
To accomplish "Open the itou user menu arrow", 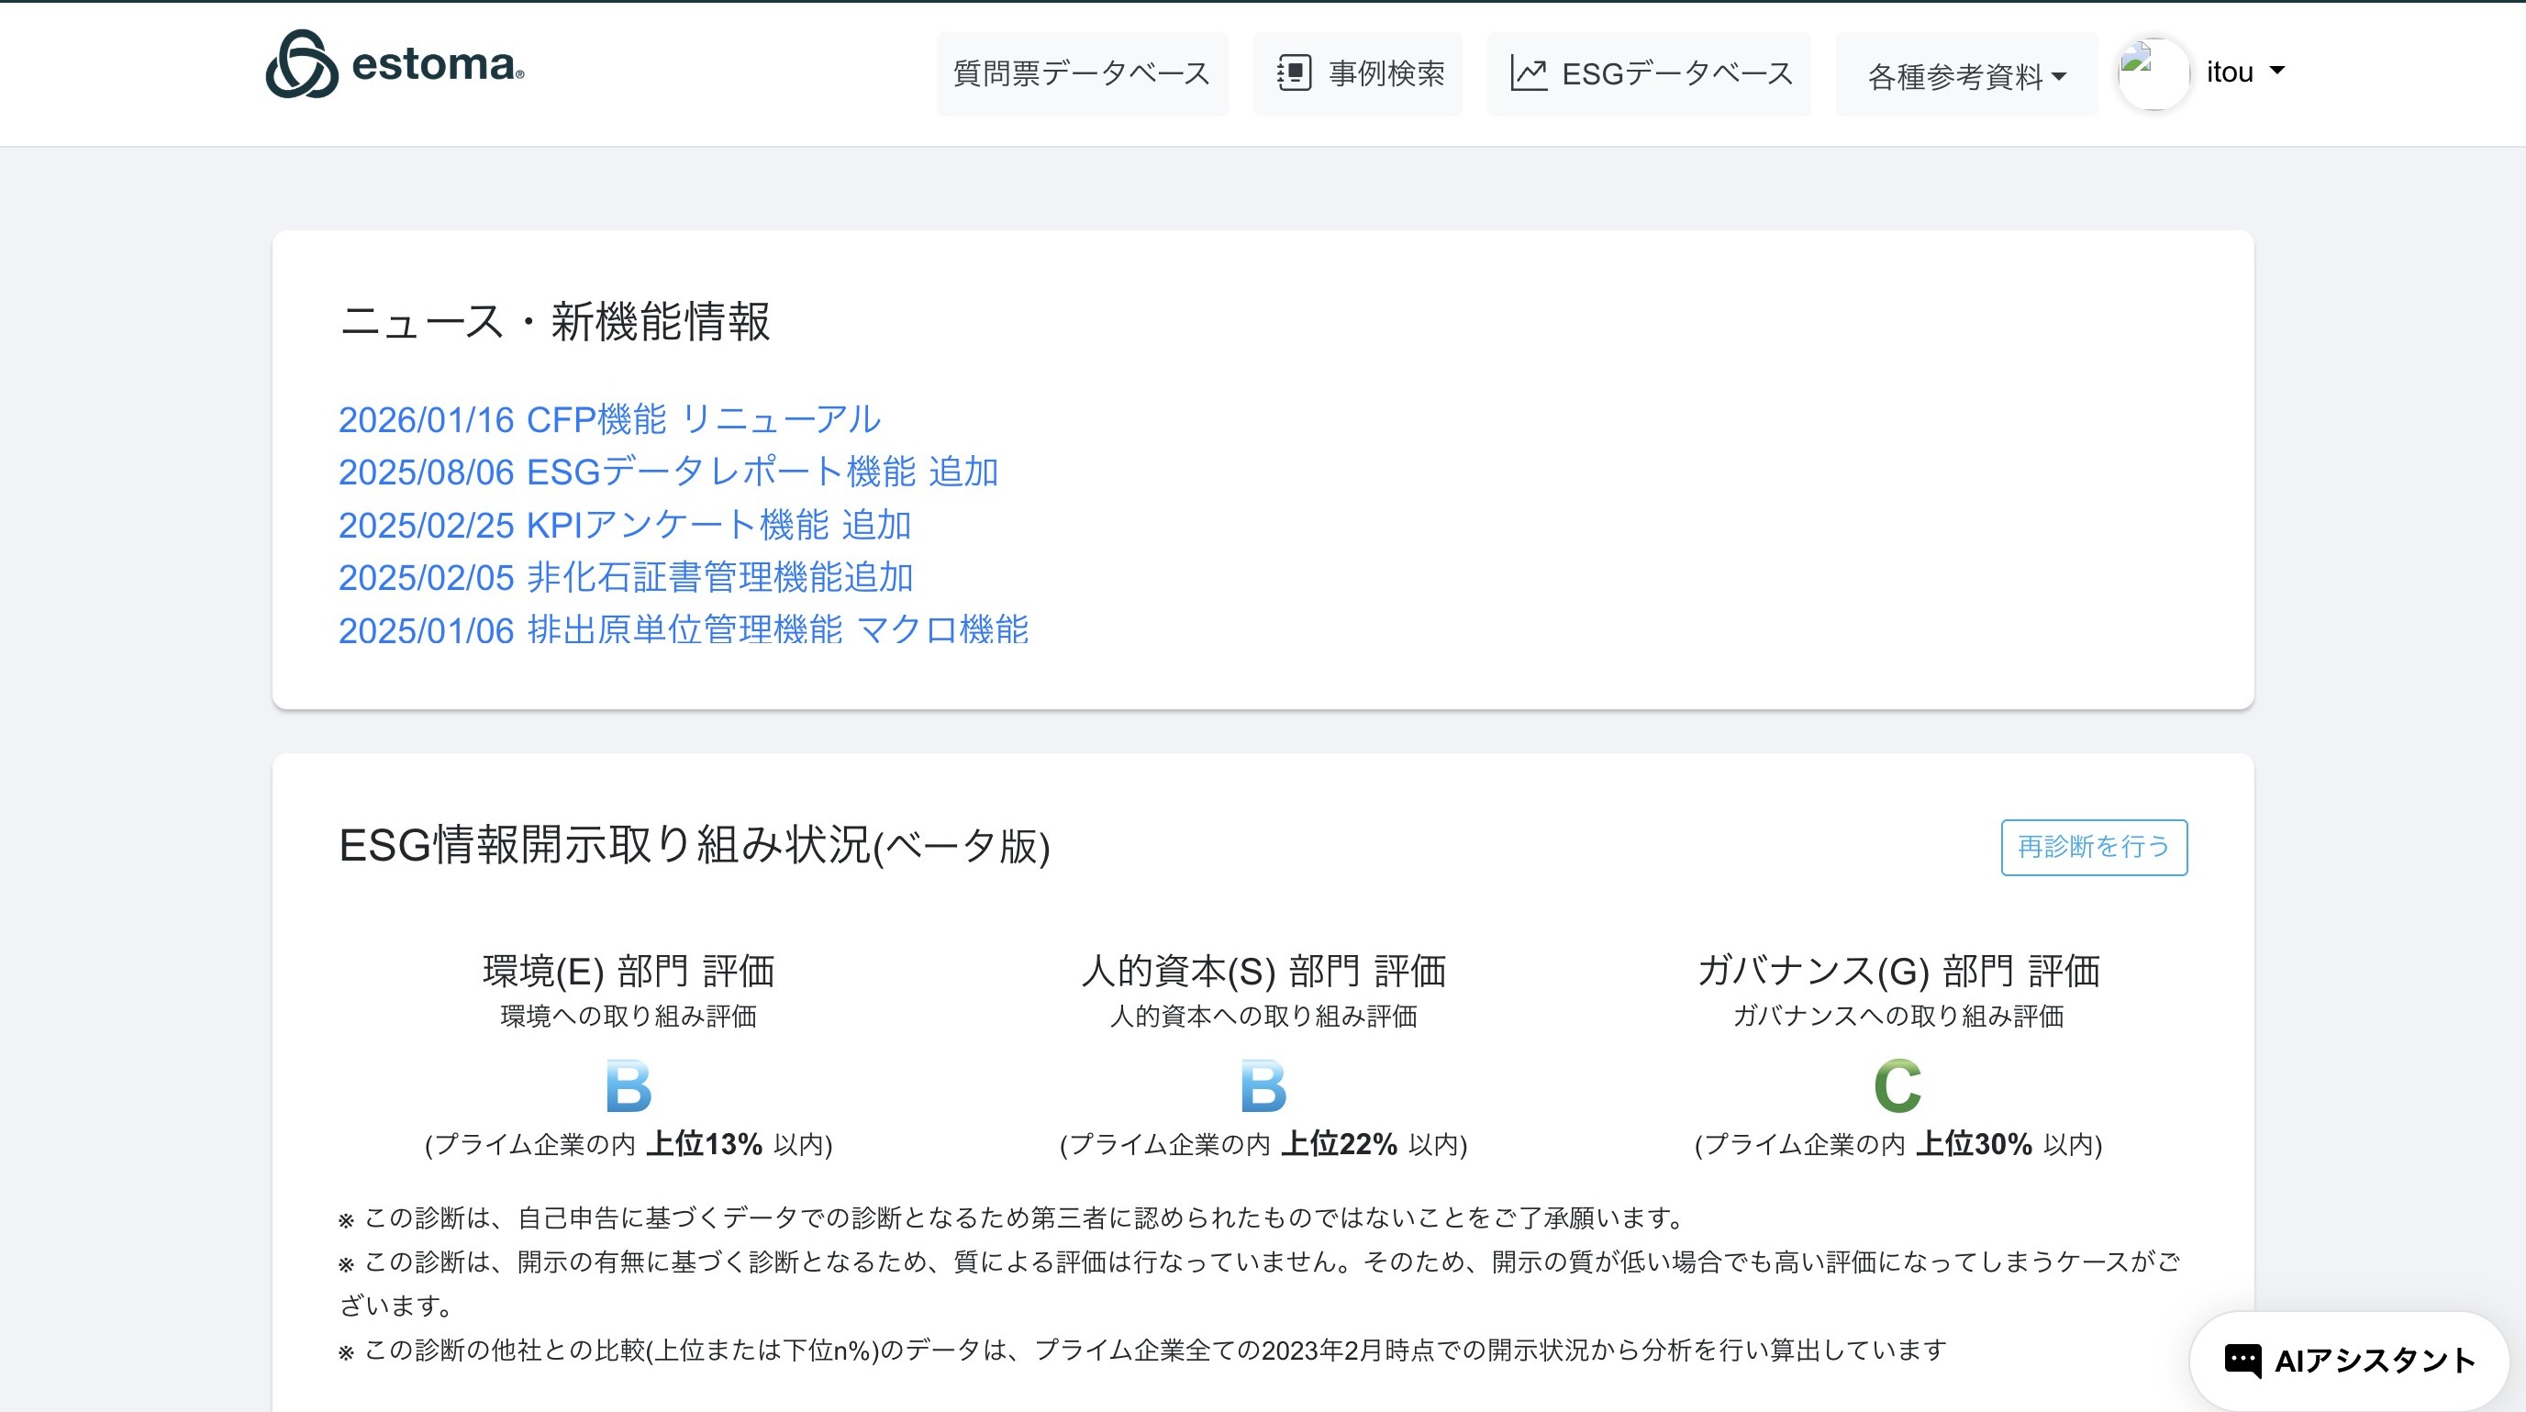I will [2277, 71].
